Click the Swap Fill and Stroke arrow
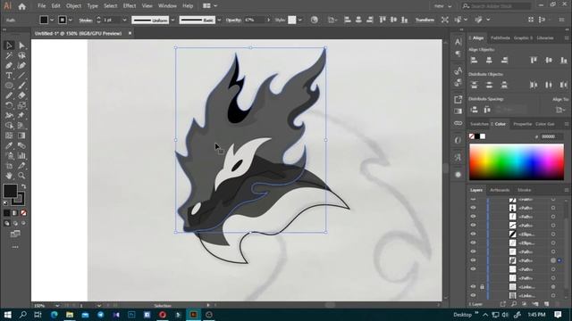 [x=24, y=186]
